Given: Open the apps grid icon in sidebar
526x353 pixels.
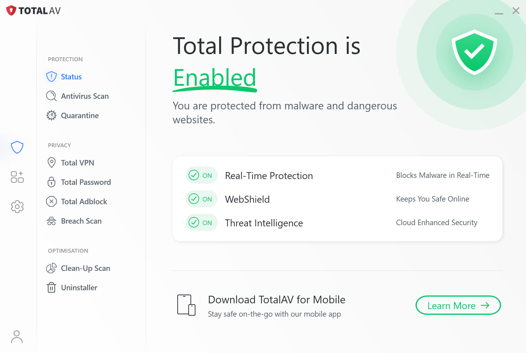Looking at the screenshot, I should click(x=17, y=177).
